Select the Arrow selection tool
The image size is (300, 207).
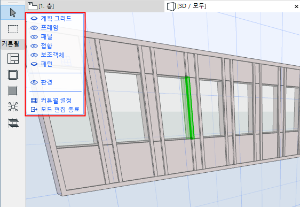pyautogui.click(x=13, y=13)
